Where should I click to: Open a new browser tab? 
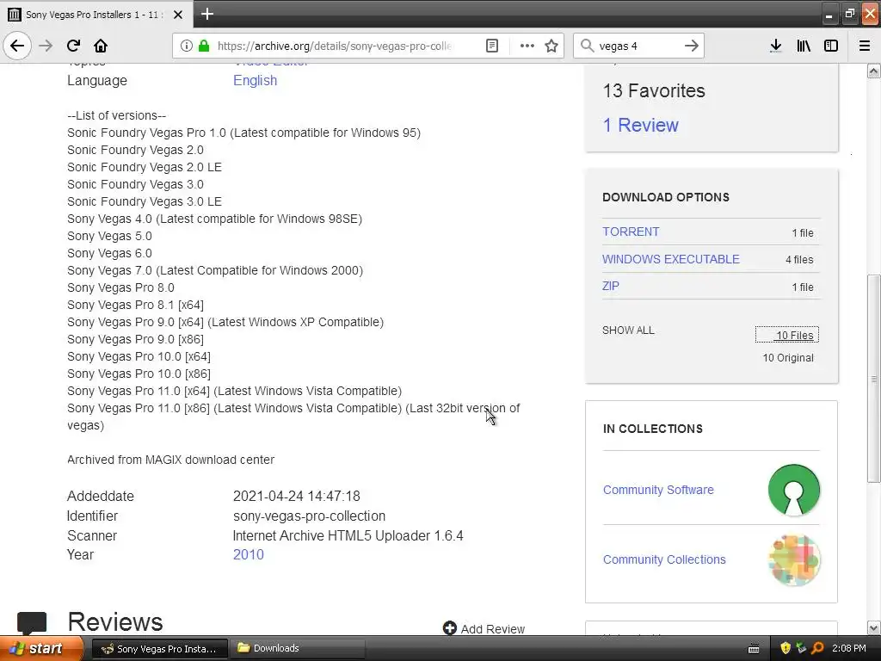click(207, 14)
